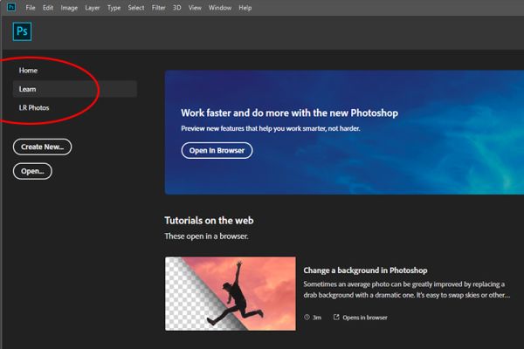
Task: Open the Select menu
Action: [136, 8]
